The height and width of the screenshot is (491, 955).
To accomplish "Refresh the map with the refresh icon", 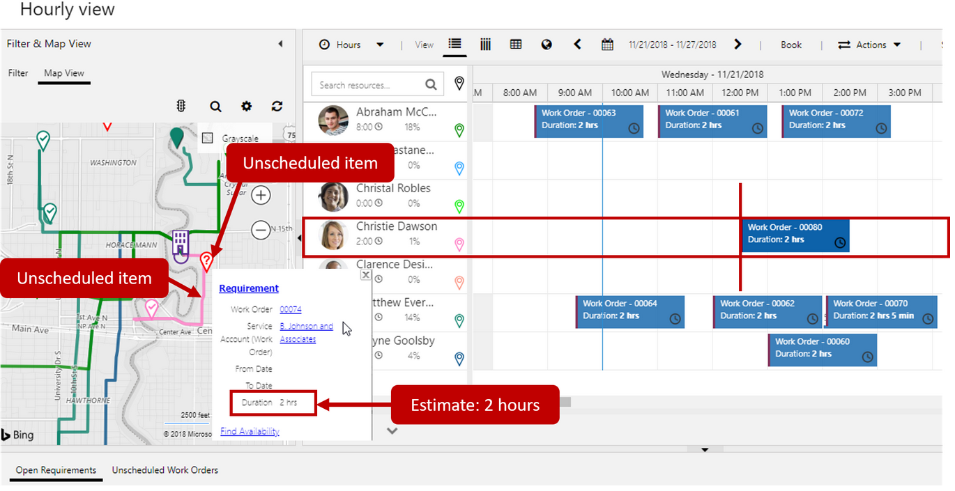I will coord(277,106).
